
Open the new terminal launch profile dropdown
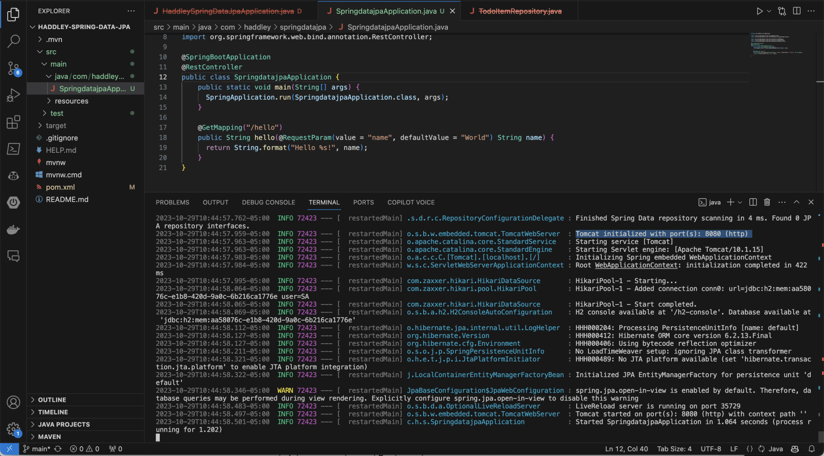[740, 202]
